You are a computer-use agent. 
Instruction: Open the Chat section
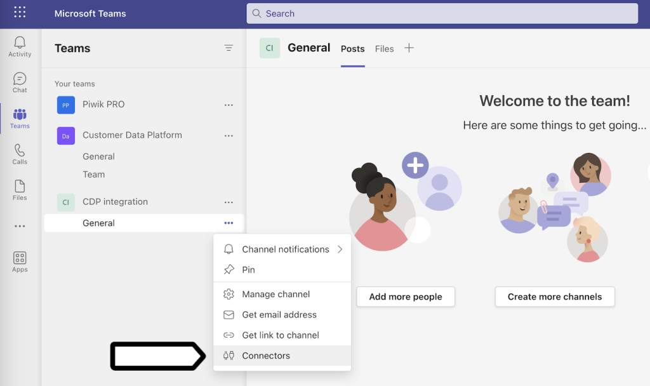click(19, 81)
